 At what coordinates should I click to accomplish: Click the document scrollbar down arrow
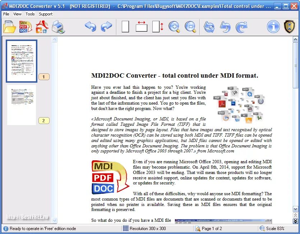[x=295, y=209]
